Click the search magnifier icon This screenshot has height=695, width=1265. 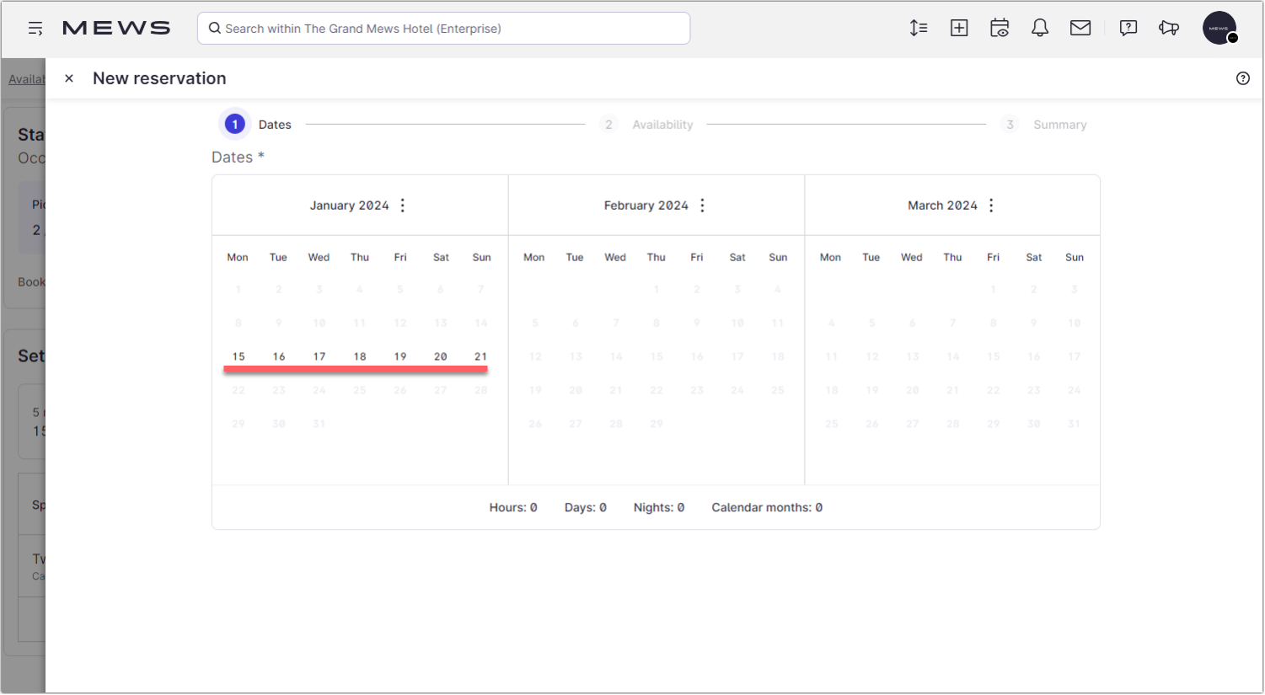point(215,29)
